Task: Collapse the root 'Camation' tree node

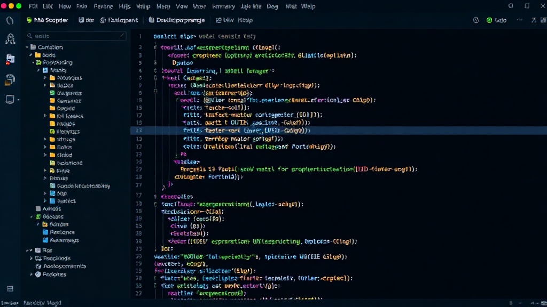Action: click(x=27, y=47)
